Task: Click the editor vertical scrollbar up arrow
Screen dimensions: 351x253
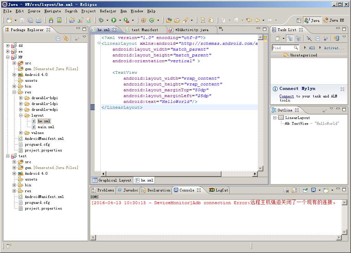Action: coord(260,37)
